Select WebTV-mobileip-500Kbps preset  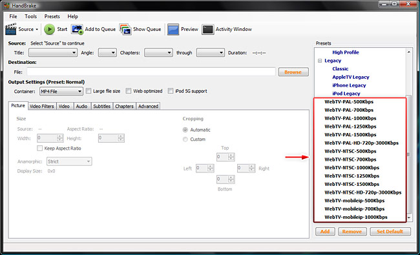355,201
